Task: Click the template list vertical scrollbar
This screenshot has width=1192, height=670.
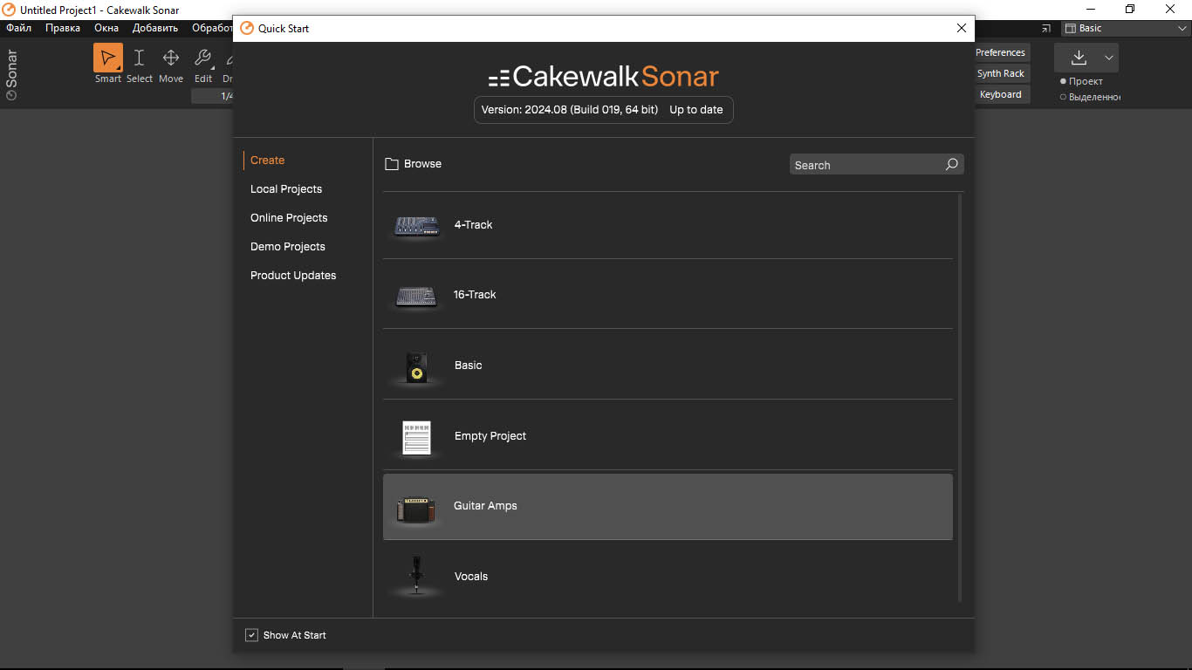Action: point(960,397)
